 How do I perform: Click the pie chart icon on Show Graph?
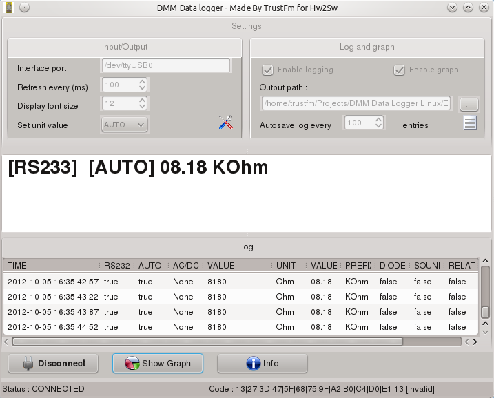pyautogui.click(x=132, y=364)
